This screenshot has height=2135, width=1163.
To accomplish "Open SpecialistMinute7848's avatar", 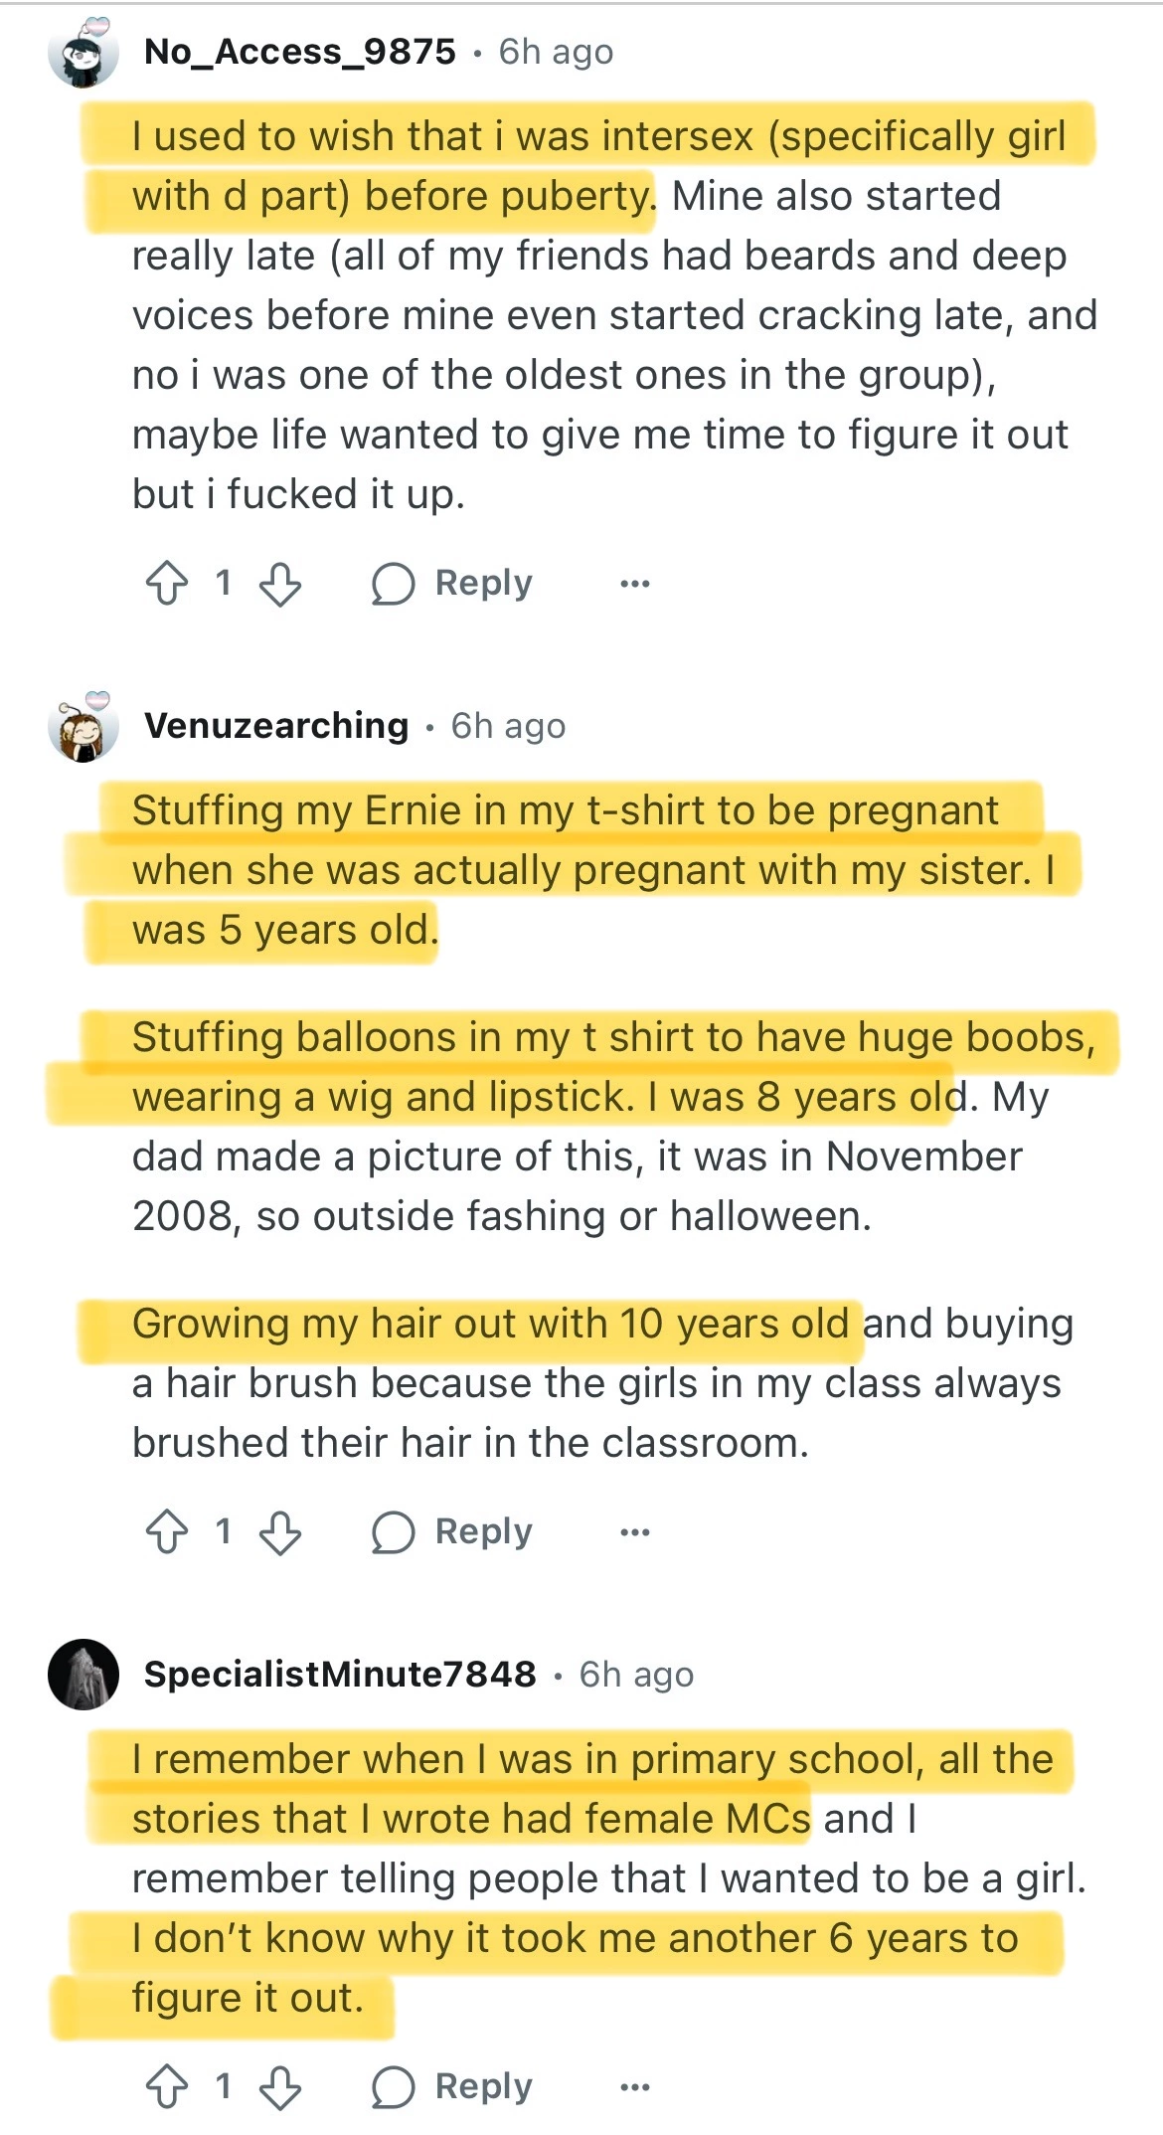I will click(x=83, y=1675).
